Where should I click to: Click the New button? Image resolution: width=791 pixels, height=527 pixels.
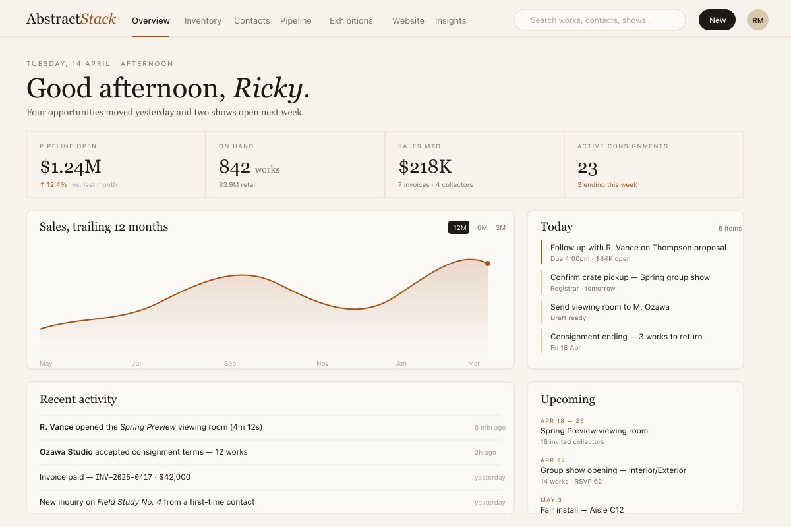coord(717,20)
